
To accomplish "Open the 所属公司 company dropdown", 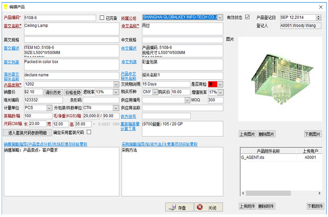I will click(x=220, y=18).
